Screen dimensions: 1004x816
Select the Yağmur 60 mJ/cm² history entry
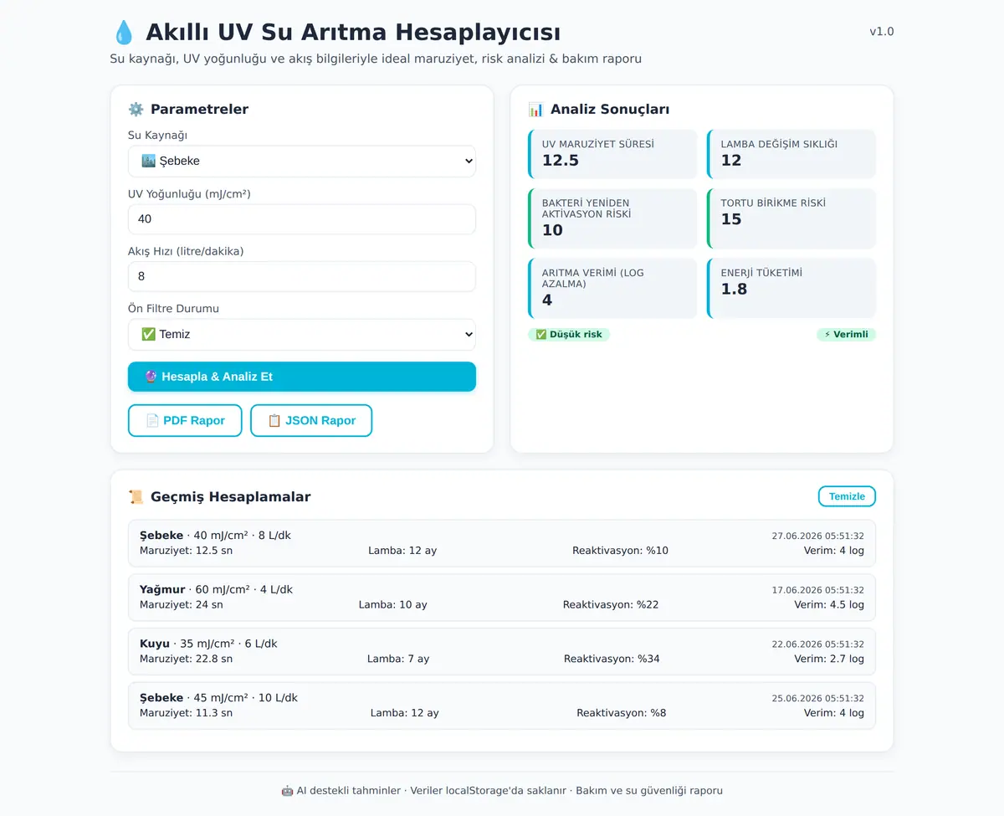pyautogui.click(x=502, y=597)
